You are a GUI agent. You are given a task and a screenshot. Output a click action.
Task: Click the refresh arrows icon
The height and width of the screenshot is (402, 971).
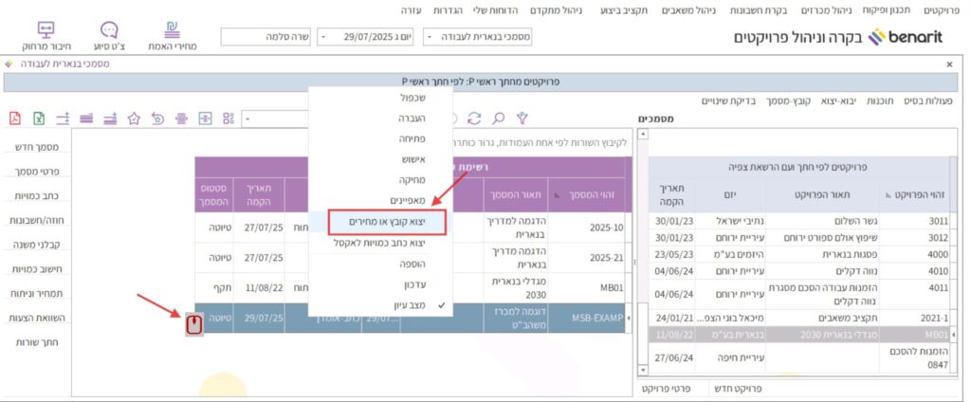(x=474, y=119)
